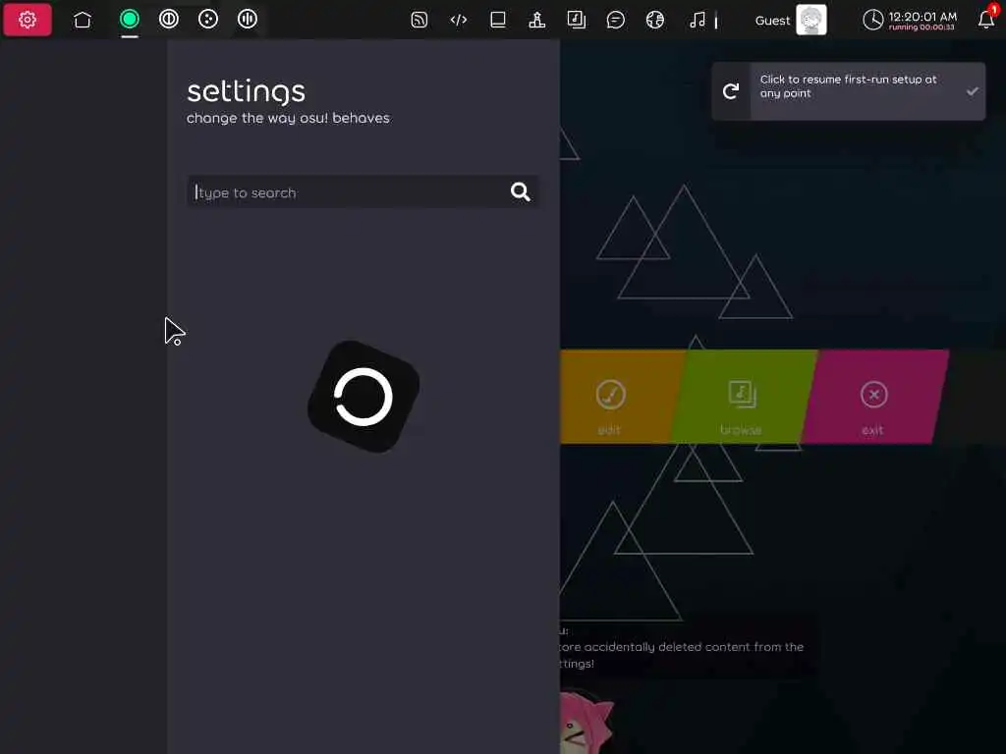Open the wiki book icon
Image resolution: width=1006 pixels, height=754 pixels.
498,20
